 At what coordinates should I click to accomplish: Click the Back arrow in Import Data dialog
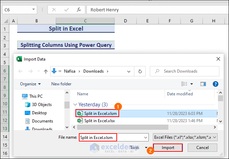[20, 71]
